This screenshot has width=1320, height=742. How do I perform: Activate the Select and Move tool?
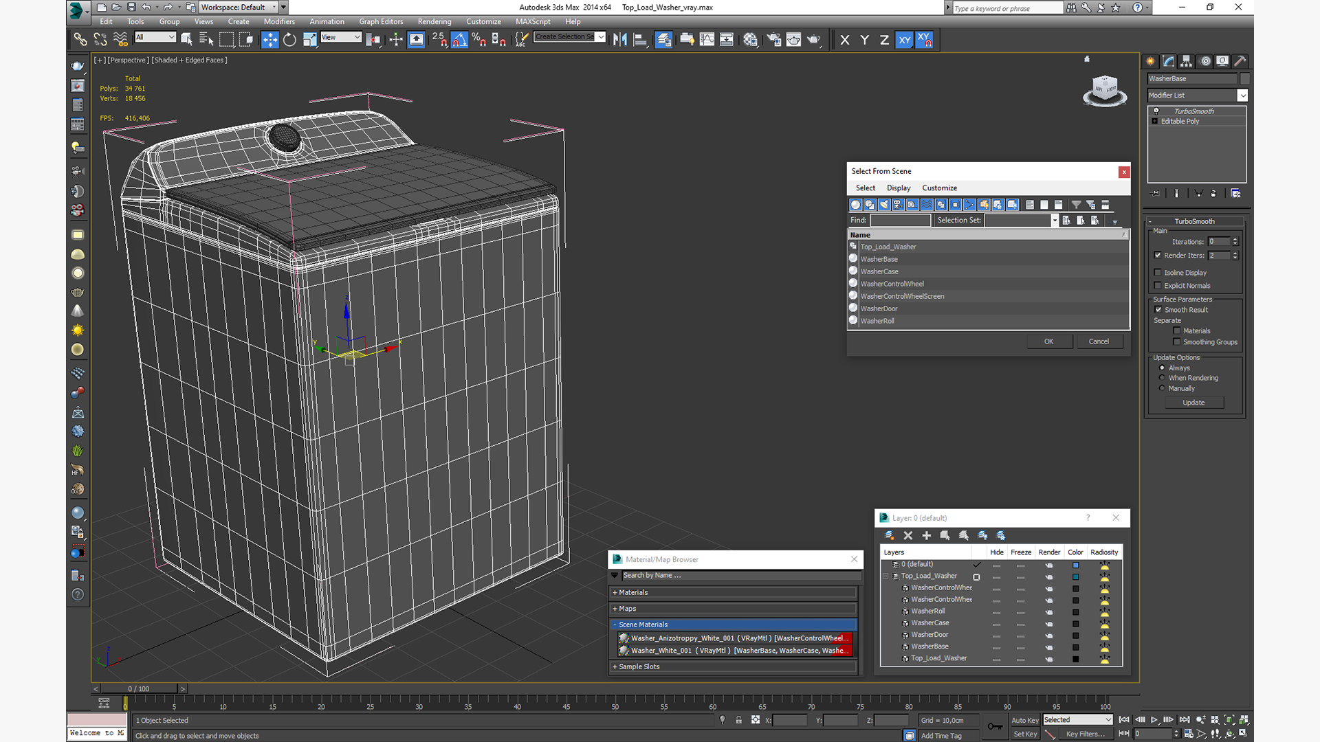[x=269, y=40]
